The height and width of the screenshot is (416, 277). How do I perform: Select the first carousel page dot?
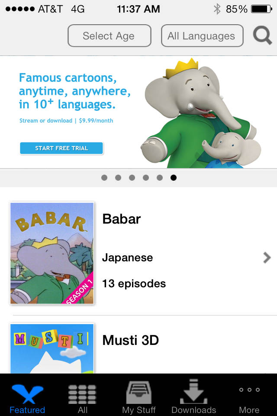tap(104, 178)
